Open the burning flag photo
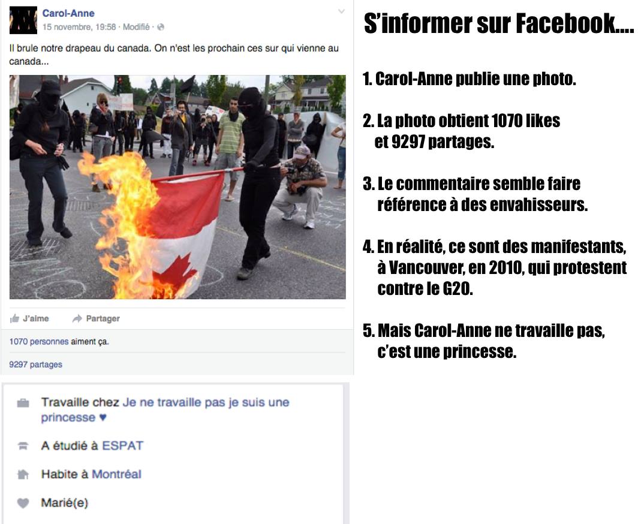Image resolution: width=644 pixels, height=524 pixels. (177, 187)
